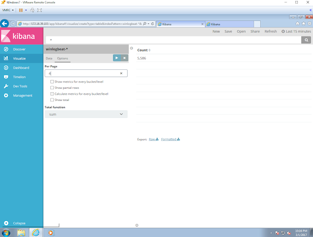
Task: Click the search magnifier button
Action: (x=306, y=40)
